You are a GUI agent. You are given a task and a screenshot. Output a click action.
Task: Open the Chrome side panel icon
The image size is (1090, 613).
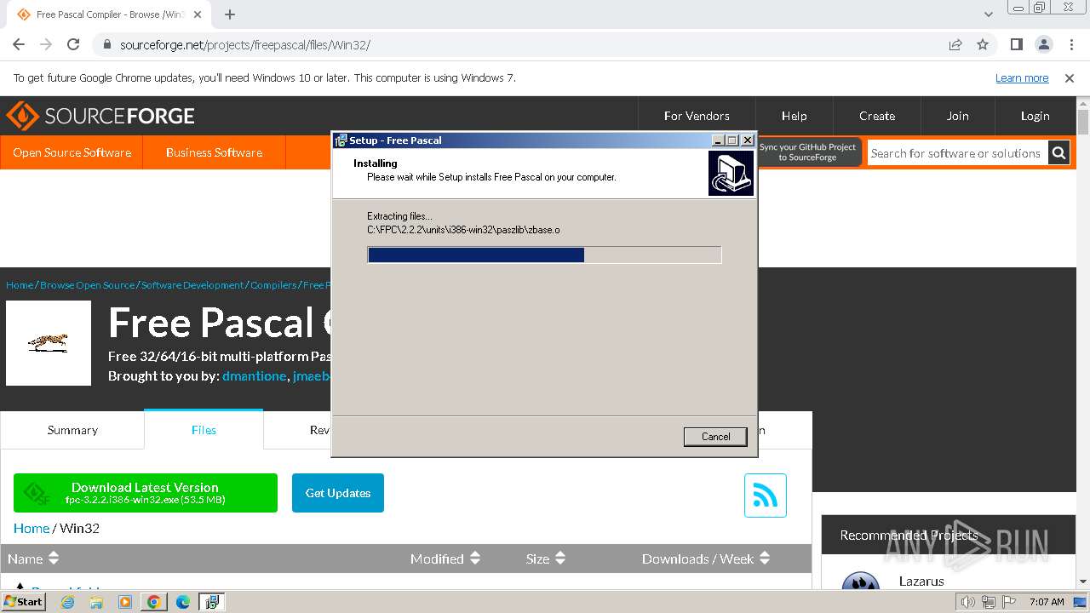click(x=1016, y=44)
